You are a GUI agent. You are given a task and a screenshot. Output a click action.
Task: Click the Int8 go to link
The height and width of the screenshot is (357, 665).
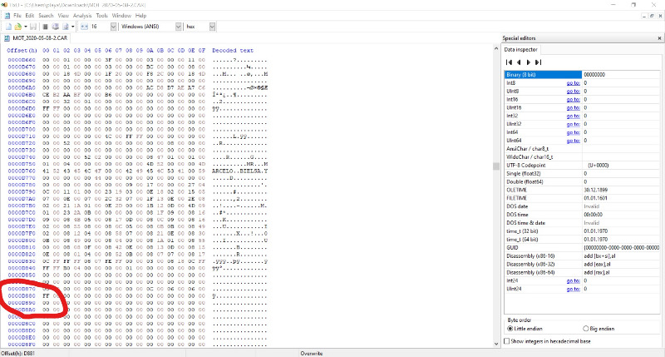pyautogui.click(x=573, y=82)
